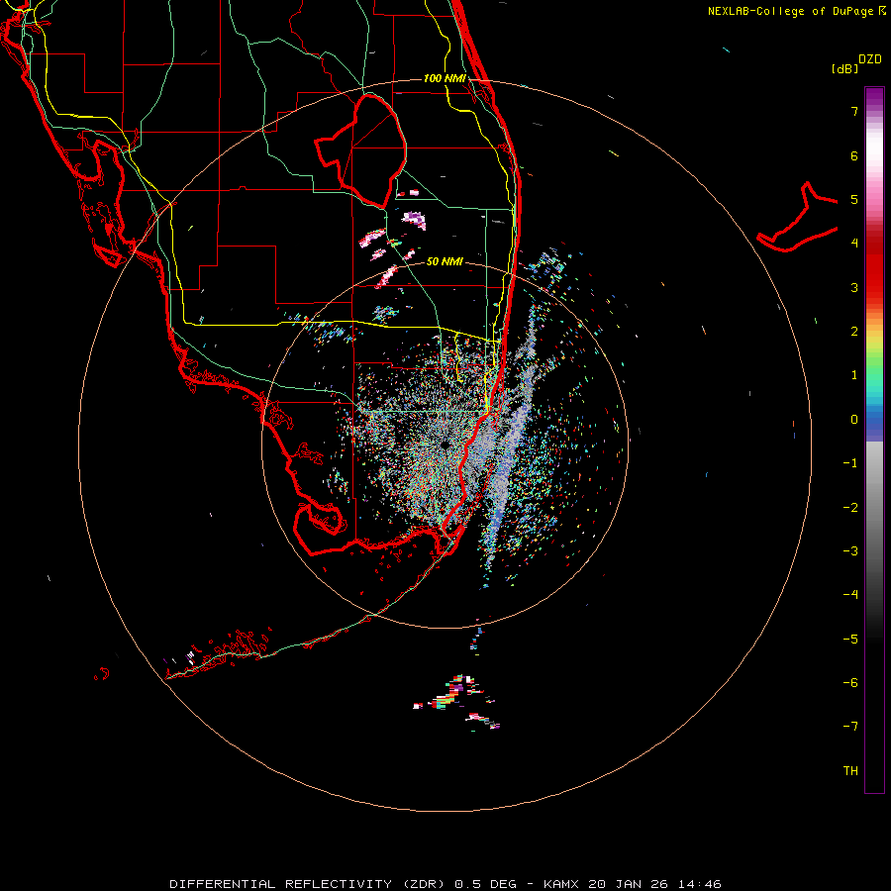Select the 7 dB tick label on the scale
The height and width of the screenshot is (891, 891).
tap(854, 111)
